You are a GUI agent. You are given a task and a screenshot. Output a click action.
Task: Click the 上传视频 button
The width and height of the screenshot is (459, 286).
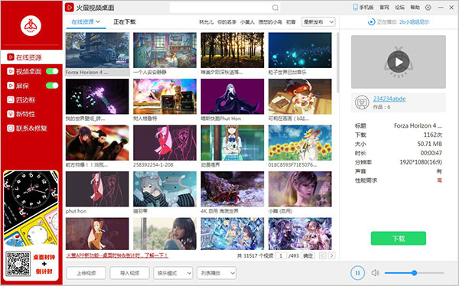coord(86,273)
